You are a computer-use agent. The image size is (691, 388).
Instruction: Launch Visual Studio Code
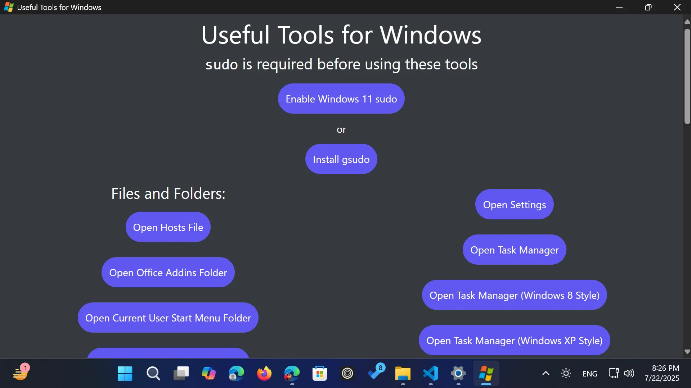coord(431,373)
